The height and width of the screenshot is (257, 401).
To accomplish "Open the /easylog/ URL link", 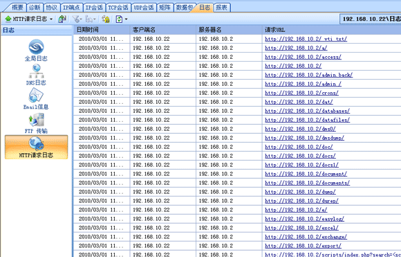I will pyautogui.click(x=305, y=219).
